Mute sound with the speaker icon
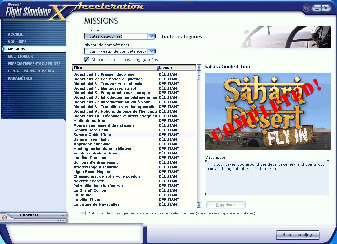This screenshot has height=244, width=337. click(306, 8)
